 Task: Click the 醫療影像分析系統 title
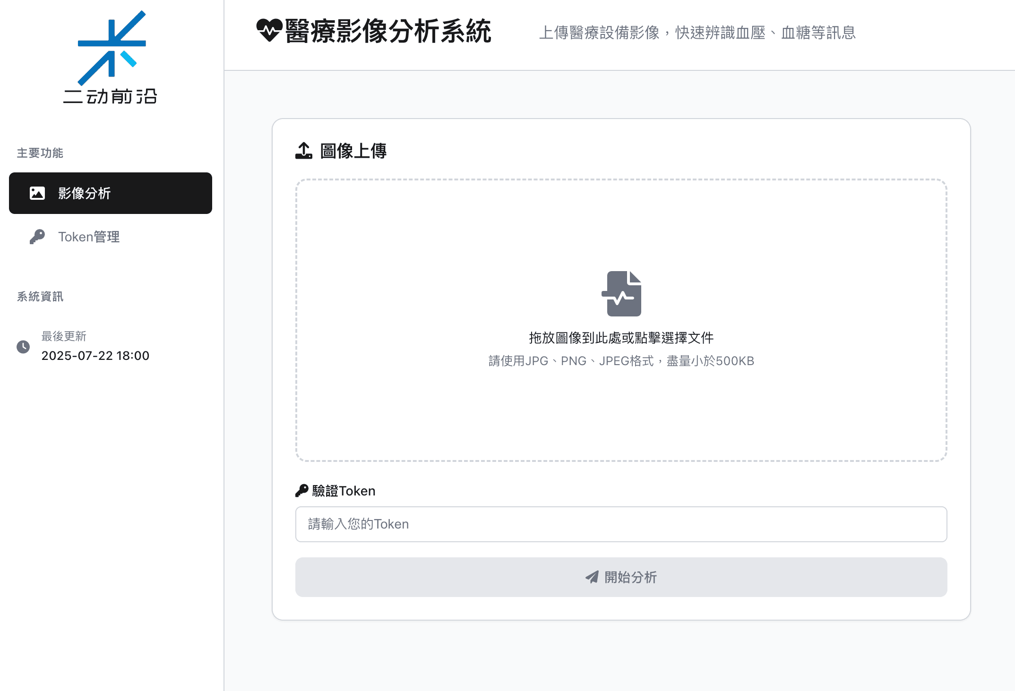click(388, 31)
